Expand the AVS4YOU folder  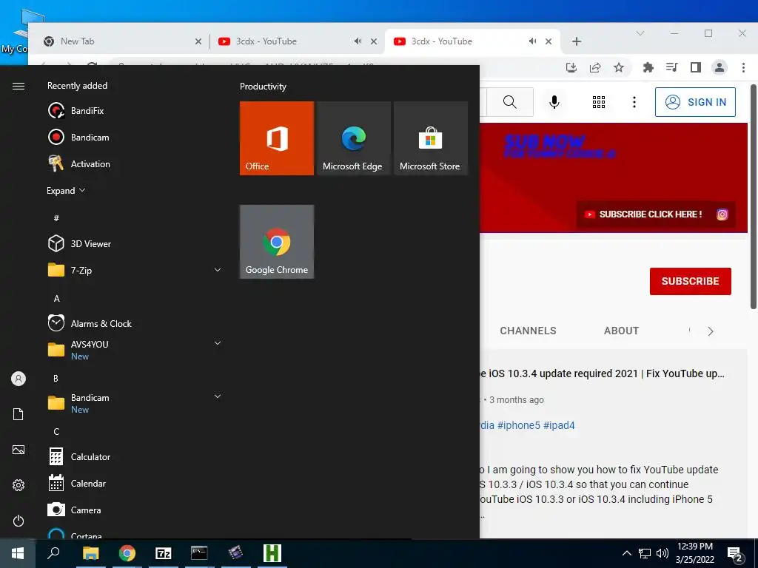click(218, 343)
